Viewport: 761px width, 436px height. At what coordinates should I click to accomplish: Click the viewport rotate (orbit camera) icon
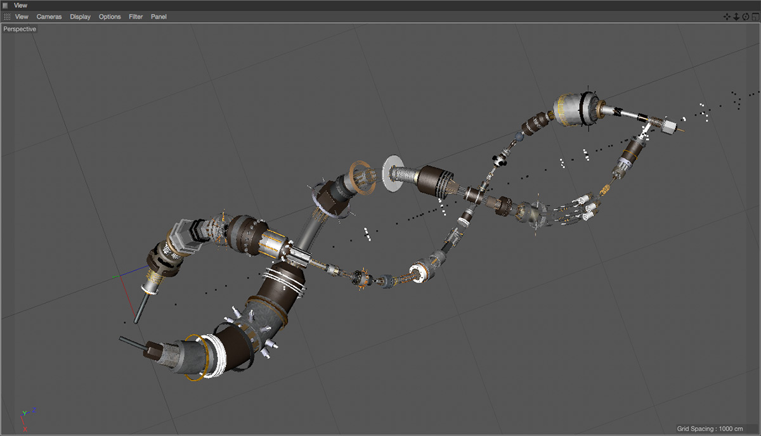click(x=745, y=16)
